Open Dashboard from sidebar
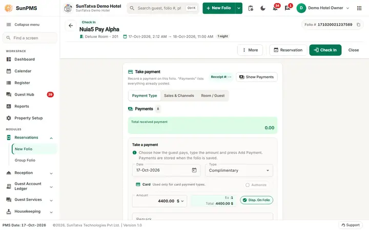This screenshot has width=369, height=230. [30, 59]
